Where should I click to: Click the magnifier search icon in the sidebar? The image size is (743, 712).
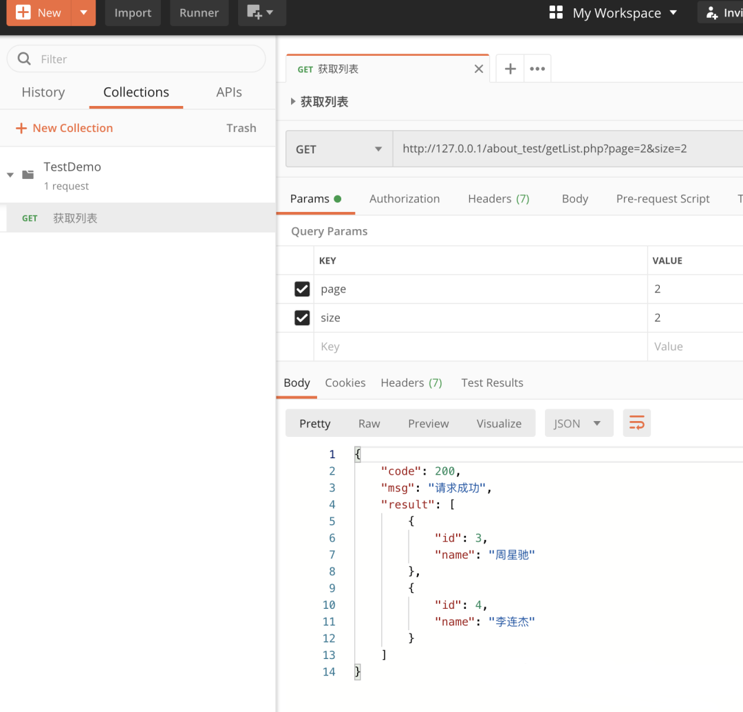tap(23, 58)
